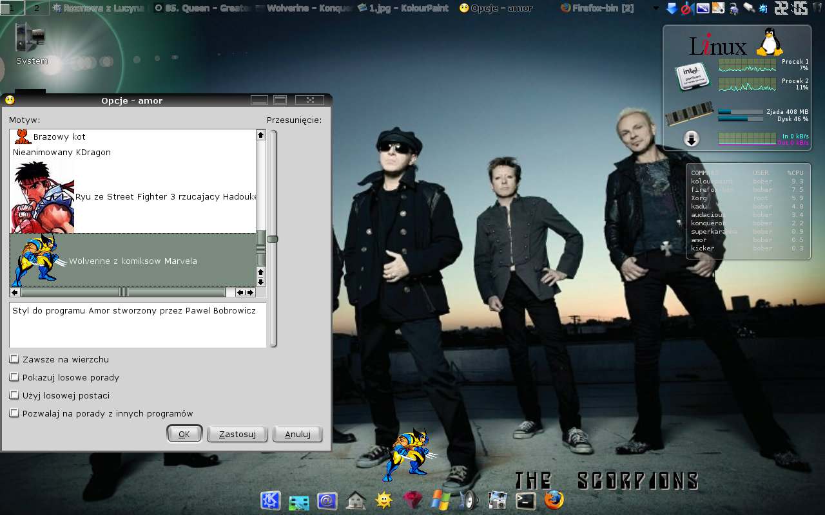Click the tray icon with red prohibited sign
This screenshot has width=825, height=515.
coord(686,8)
